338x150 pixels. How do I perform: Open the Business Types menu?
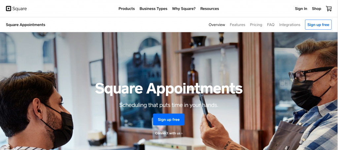click(x=153, y=9)
